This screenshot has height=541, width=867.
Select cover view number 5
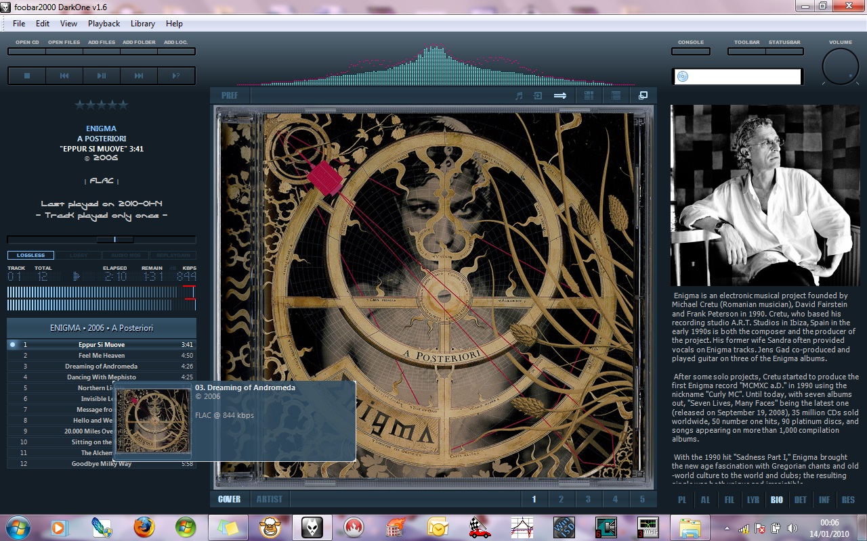[642, 500]
